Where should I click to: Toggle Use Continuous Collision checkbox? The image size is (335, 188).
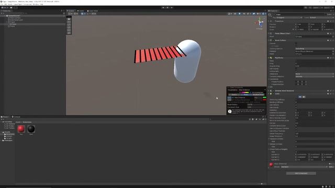click(x=296, y=128)
